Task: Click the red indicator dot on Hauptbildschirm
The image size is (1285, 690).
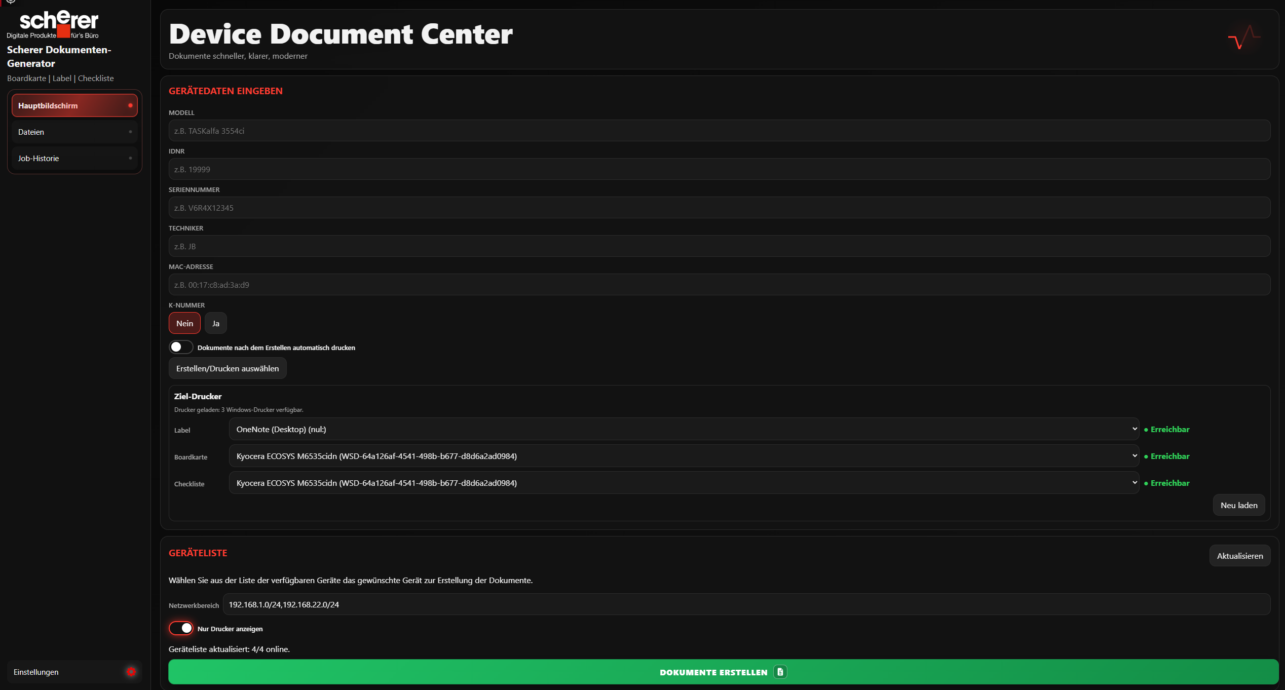Action: pyautogui.click(x=130, y=105)
